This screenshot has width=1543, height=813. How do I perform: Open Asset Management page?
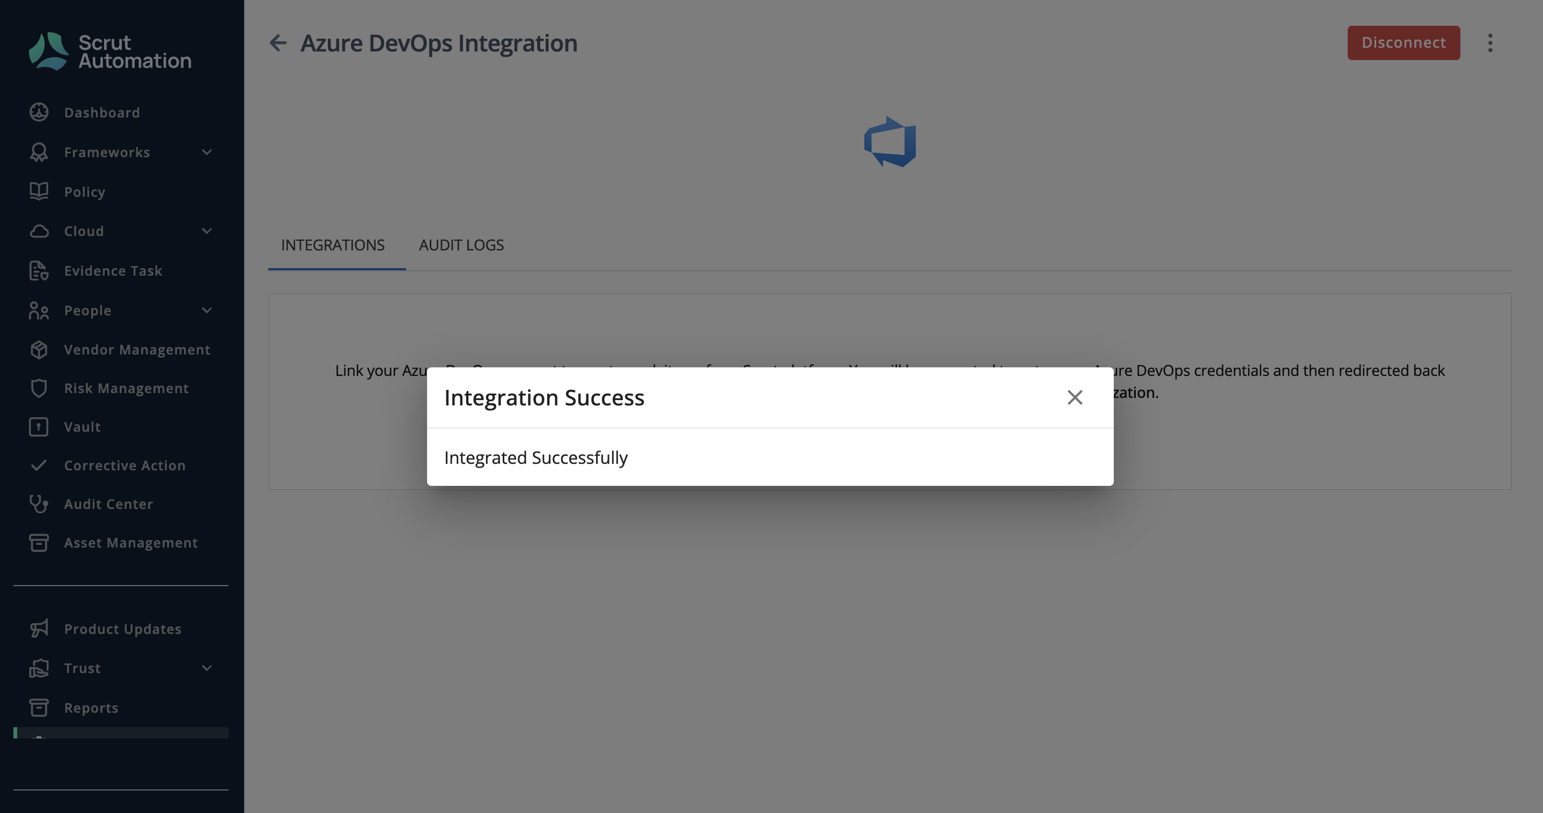click(130, 542)
